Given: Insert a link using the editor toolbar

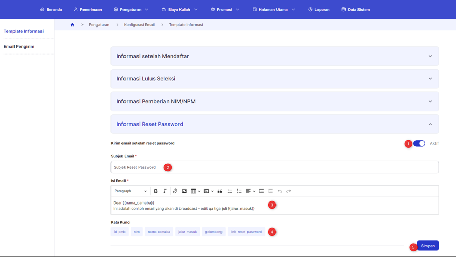Looking at the screenshot, I should (x=175, y=191).
